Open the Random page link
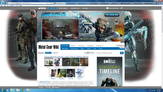Screen dimensions: 163x92 74,49
